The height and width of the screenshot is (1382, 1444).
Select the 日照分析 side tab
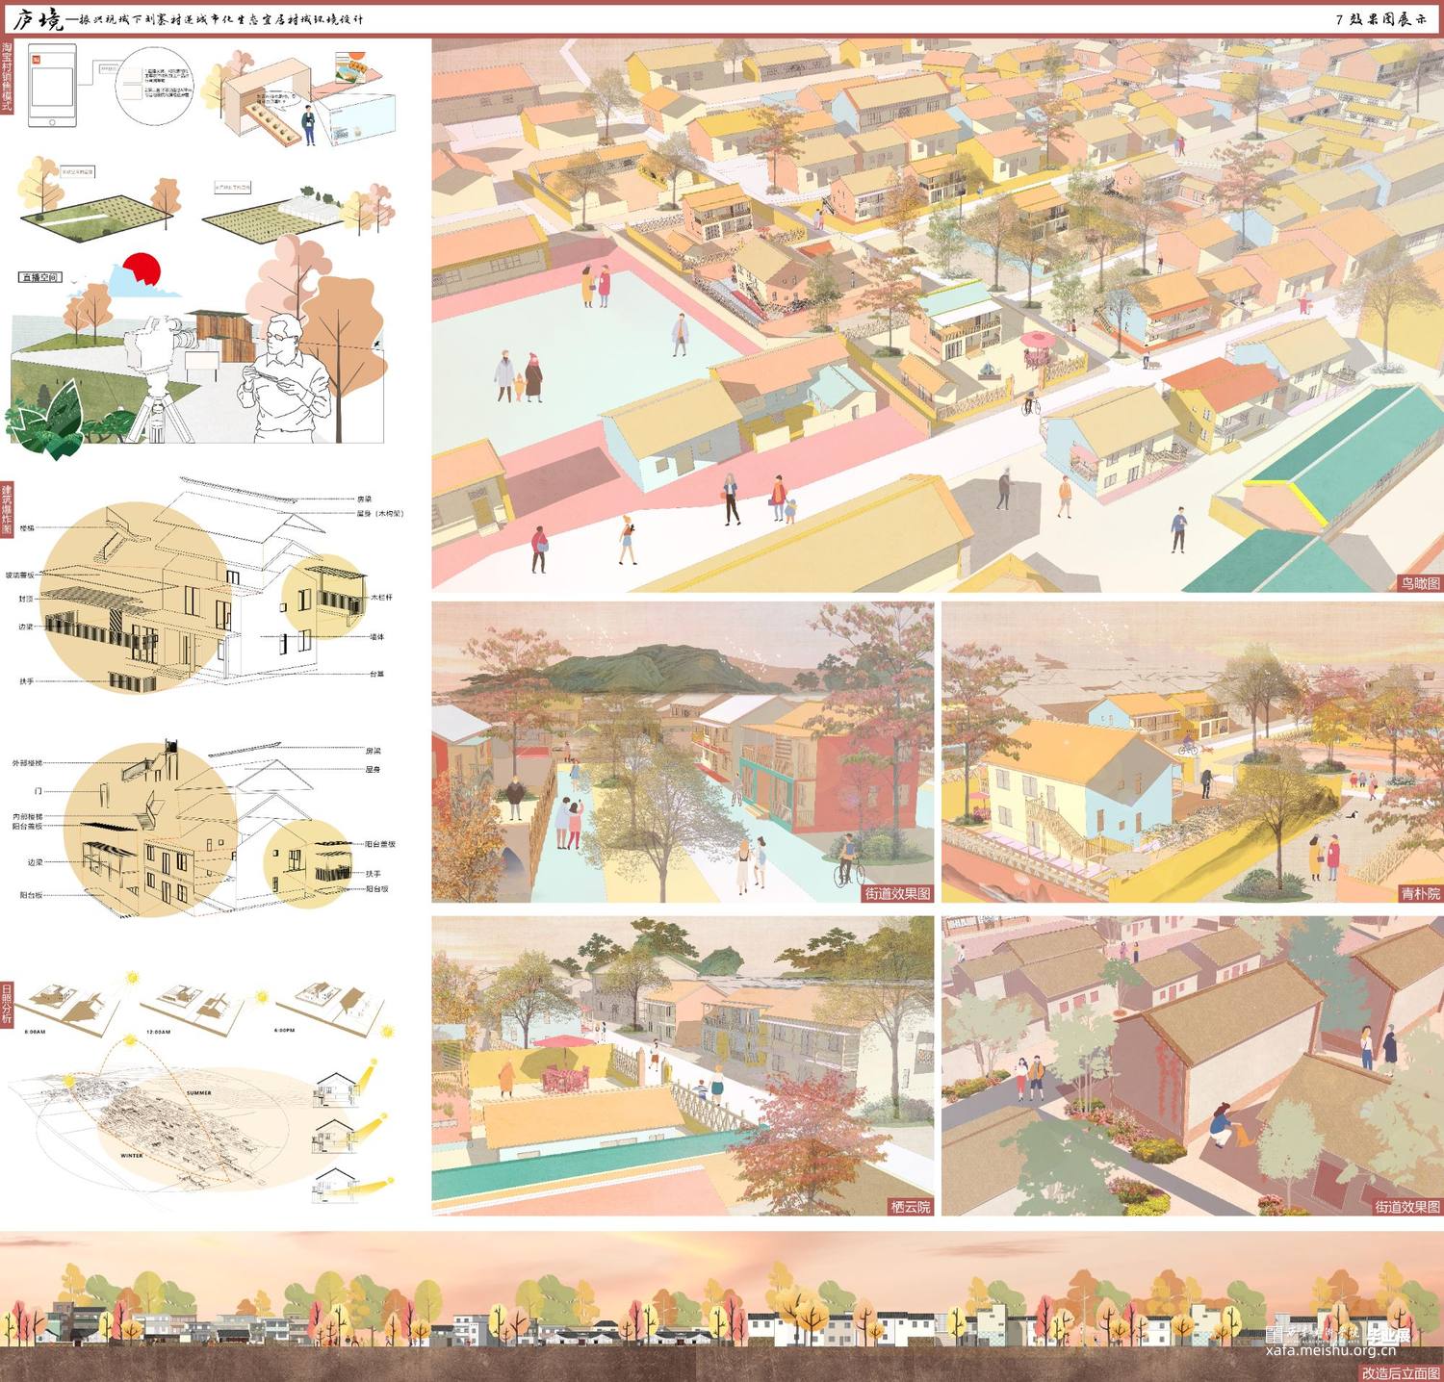pos(7,1002)
